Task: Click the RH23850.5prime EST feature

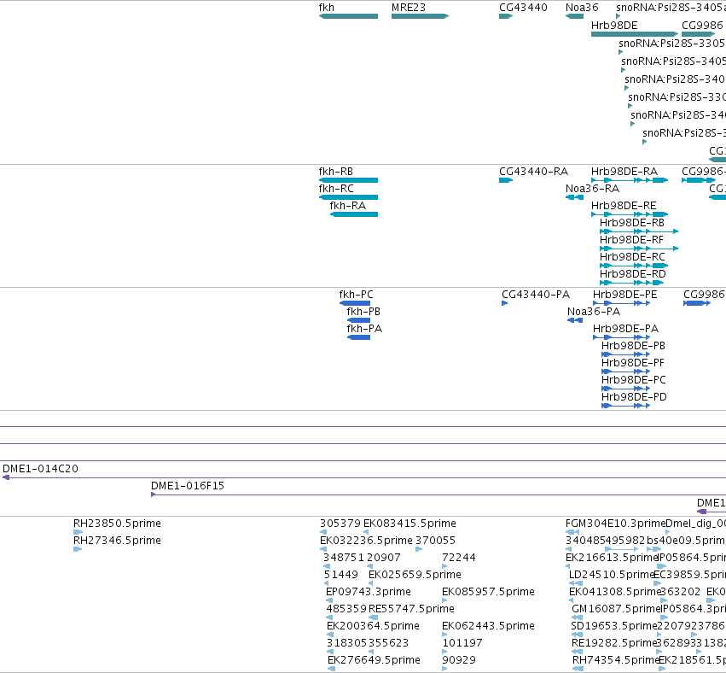Action: (78, 532)
